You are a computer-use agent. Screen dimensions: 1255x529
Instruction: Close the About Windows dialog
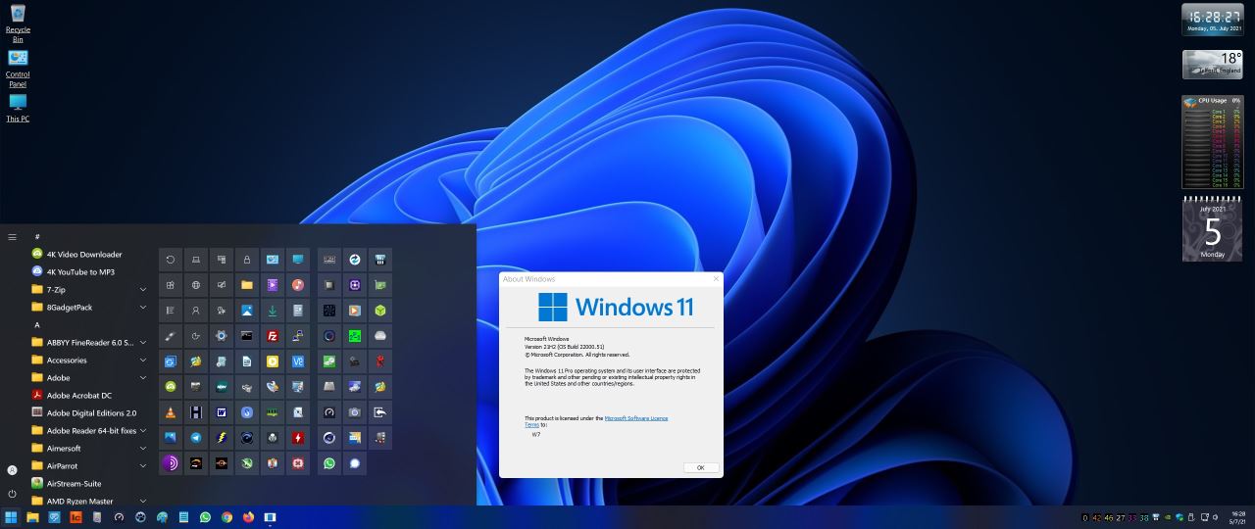[x=716, y=279]
